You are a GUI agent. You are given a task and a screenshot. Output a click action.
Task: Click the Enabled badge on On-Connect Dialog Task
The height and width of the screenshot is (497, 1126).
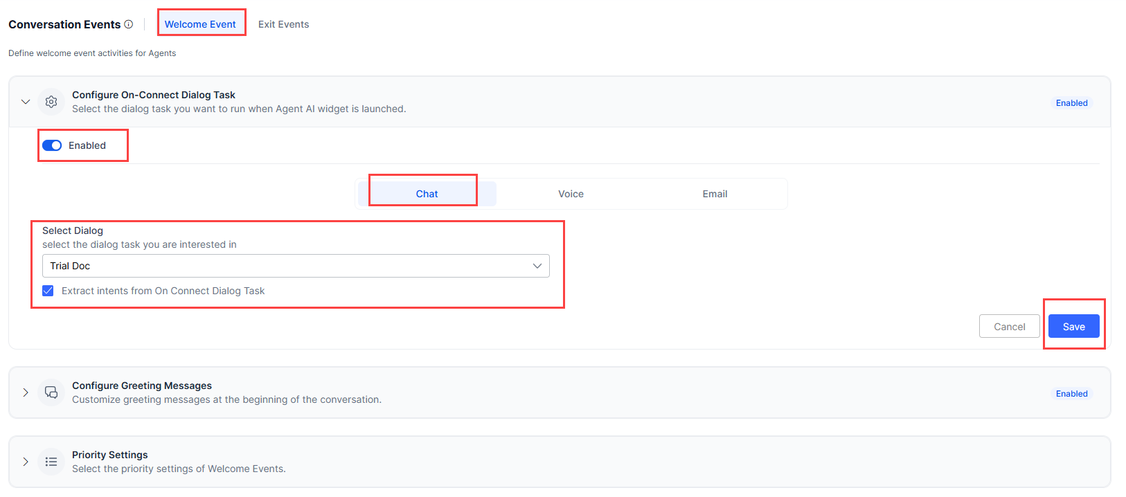[x=1071, y=103]
